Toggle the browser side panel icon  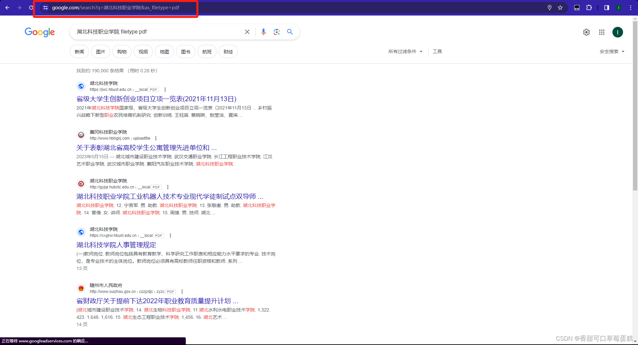(x=606, y=8)
